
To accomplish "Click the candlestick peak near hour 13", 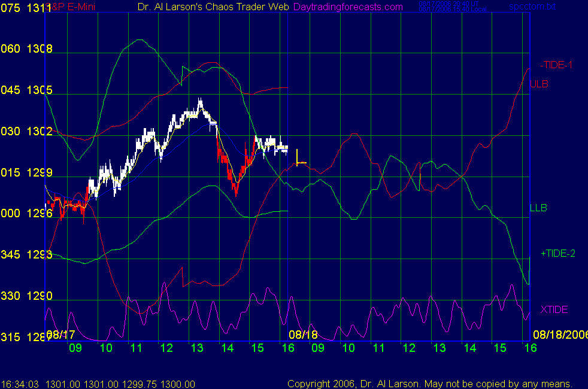I will [x=200, y=102].
